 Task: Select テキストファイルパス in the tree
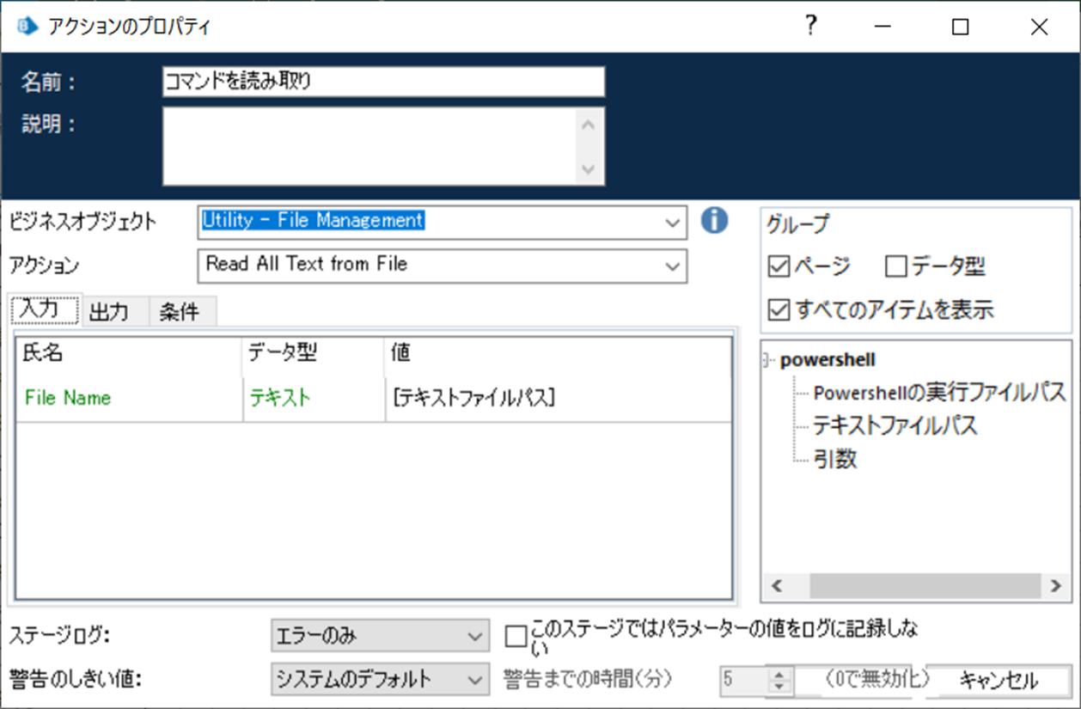(895, 425)
